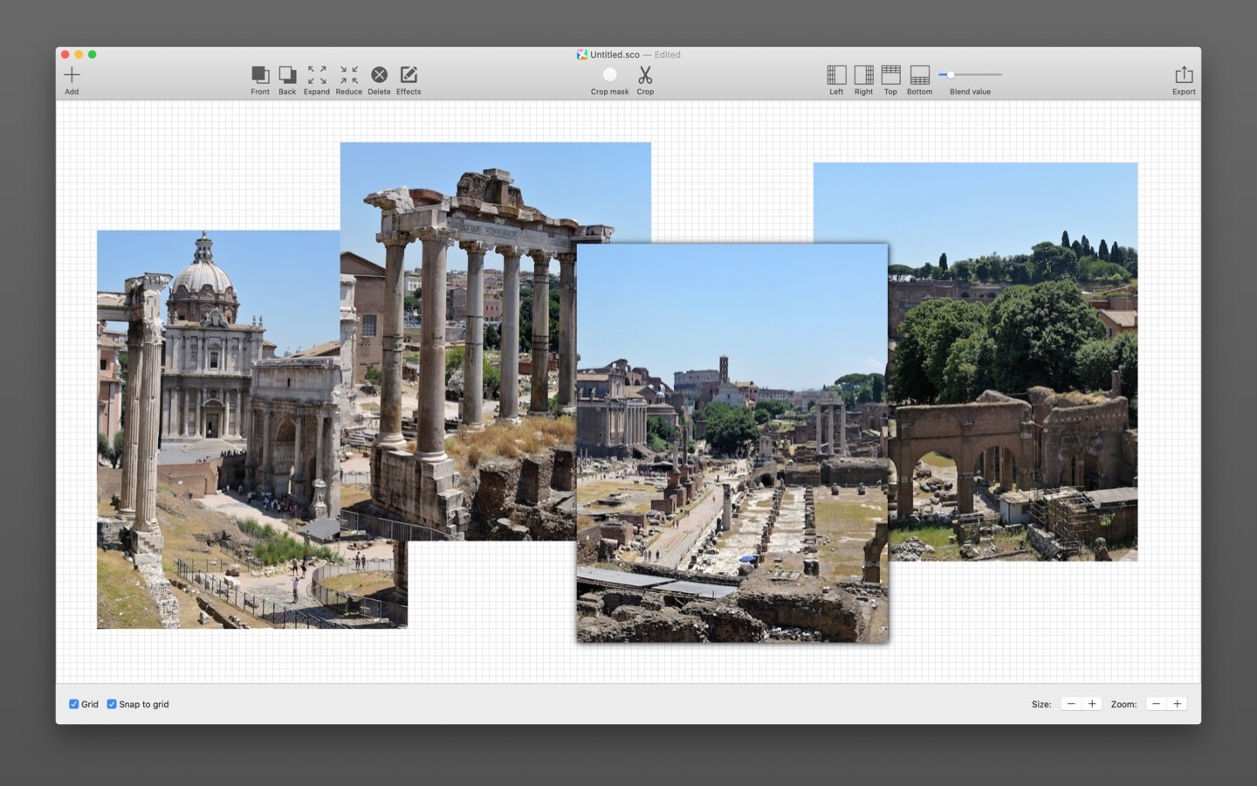Increase Zoom with plus button
The image size is (1257, 786).
1177,704
